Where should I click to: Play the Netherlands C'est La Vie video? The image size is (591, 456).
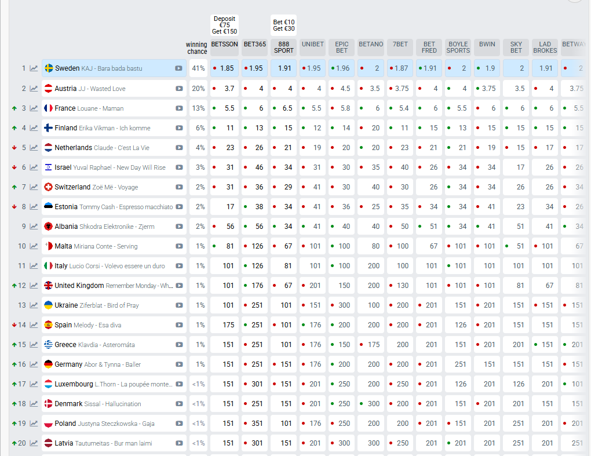[x=179, y=148]
